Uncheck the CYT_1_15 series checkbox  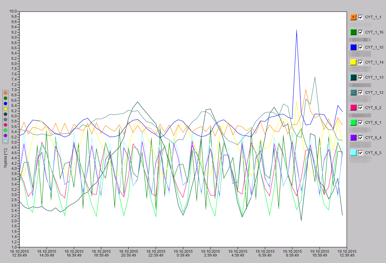point(361,47)
